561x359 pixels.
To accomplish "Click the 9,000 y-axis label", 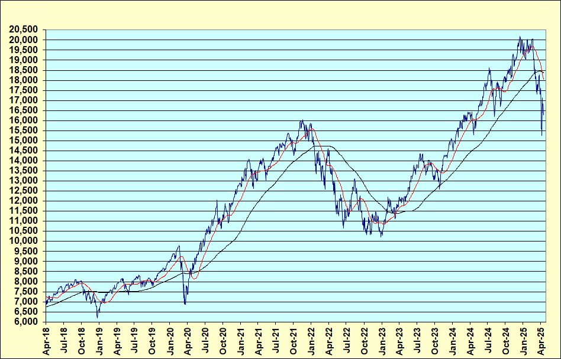I will (26, 261).
